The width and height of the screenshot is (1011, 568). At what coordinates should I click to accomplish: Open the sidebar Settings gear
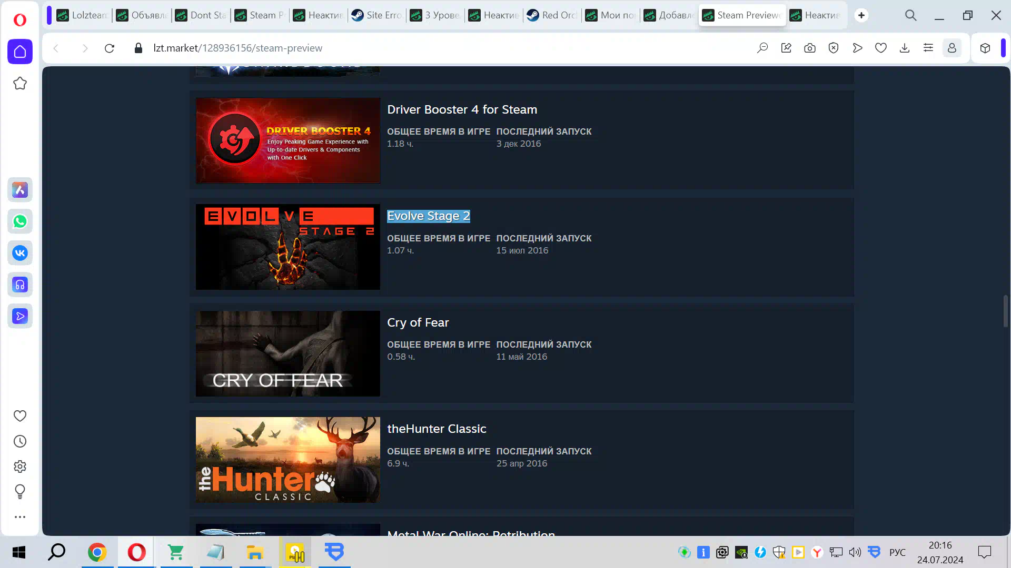20,466
